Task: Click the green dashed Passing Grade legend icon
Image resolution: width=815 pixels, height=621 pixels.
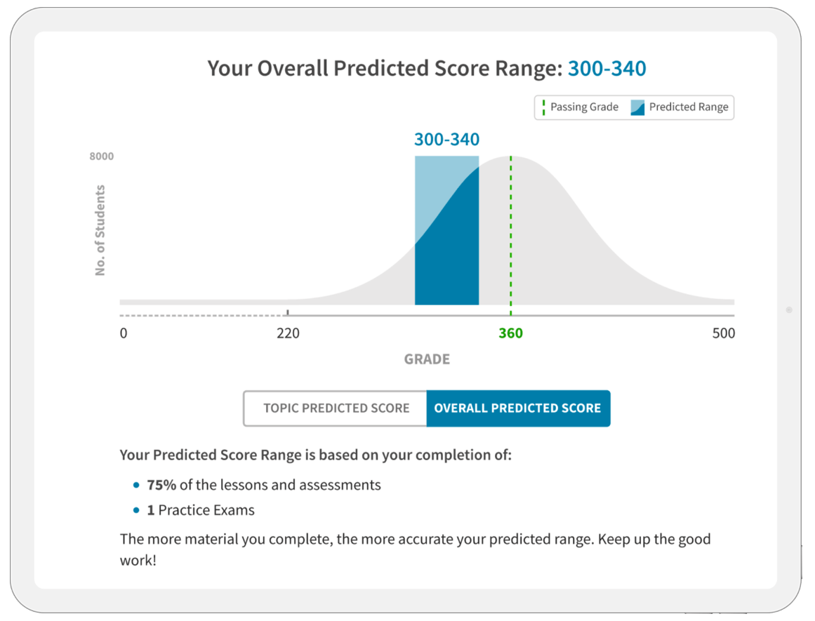Action: coord(543,107)
